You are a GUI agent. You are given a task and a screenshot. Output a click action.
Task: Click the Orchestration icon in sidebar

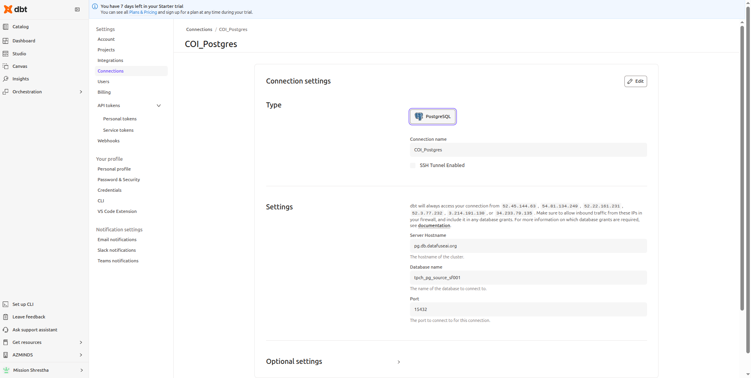pos(5,92)
